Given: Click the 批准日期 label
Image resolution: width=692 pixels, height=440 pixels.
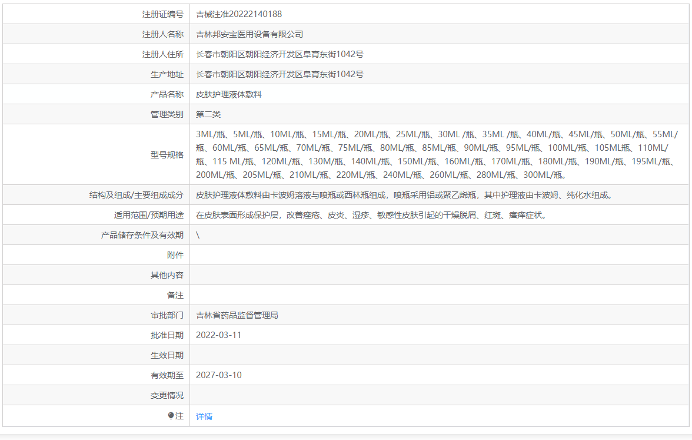Looking at the screenshot, I should tap(167, 335).
